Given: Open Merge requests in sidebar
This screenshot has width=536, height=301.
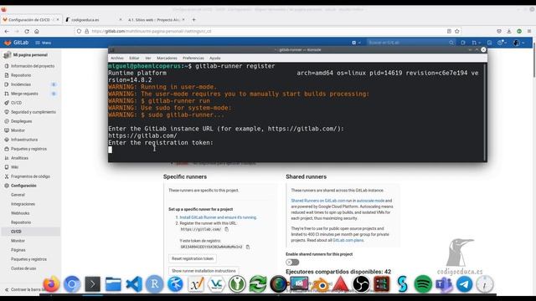Looking at the screenshot, I should (x=24, y=94).
